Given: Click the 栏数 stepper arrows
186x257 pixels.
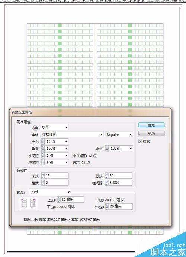Looking at the screenshot, I should (x=43, y=183).
